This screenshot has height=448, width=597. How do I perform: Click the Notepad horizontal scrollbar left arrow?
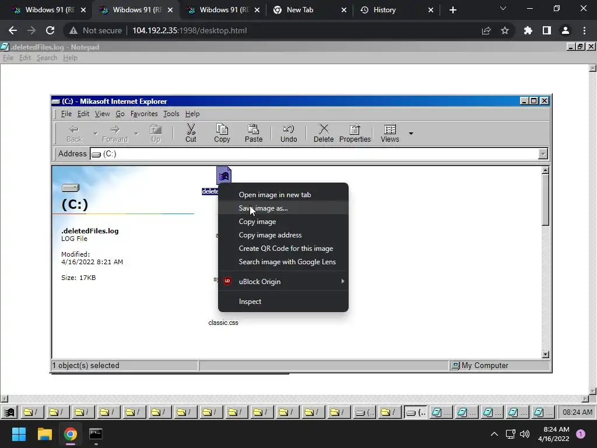[4, 399]
